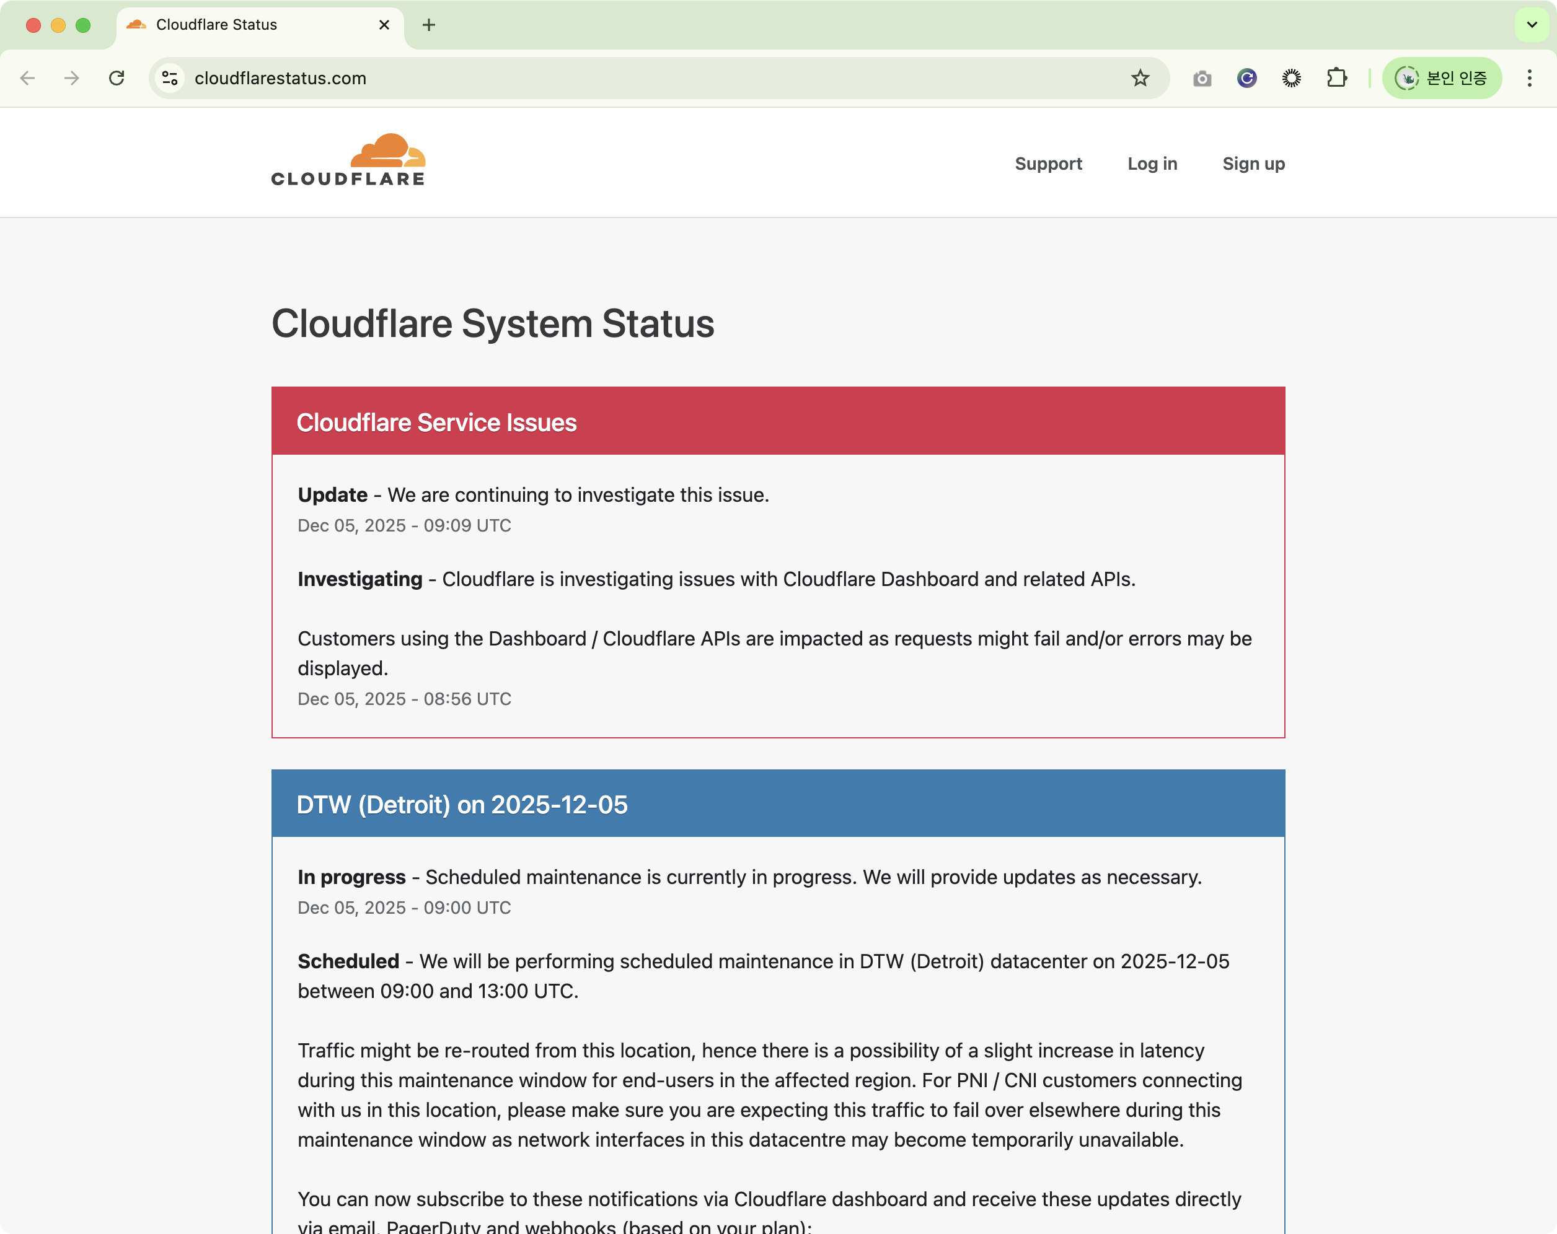Open the Extensions puzzle-piece menu
1557x1234 pixels.
tap(1337, 78)
